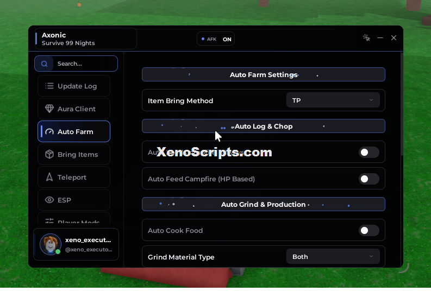Click the Item Bring Method label
The width and height of the screenshot is (431, 304).
(180, 101)
